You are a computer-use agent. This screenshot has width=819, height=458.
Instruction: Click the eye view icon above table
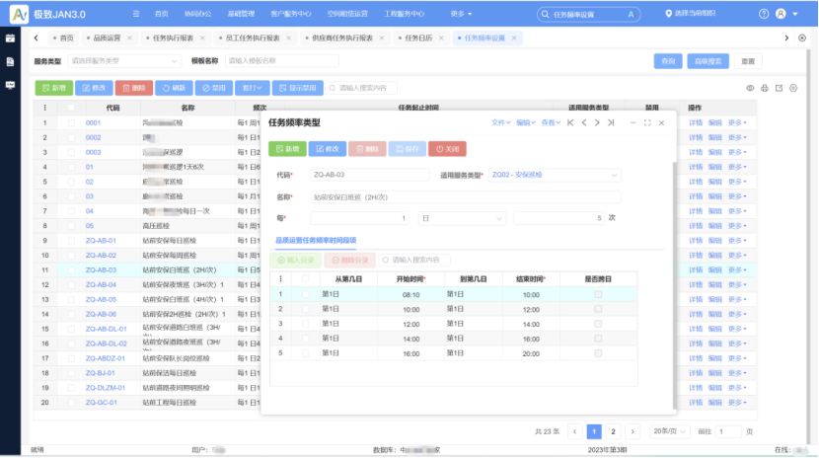coord(750,88)
